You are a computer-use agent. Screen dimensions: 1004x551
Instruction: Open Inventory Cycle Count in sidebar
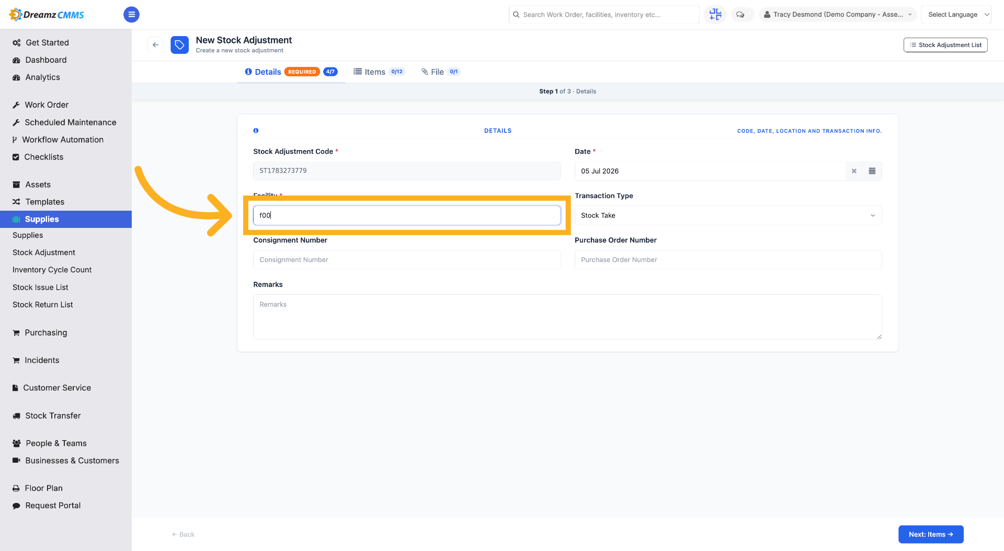[x=52, y=270]
